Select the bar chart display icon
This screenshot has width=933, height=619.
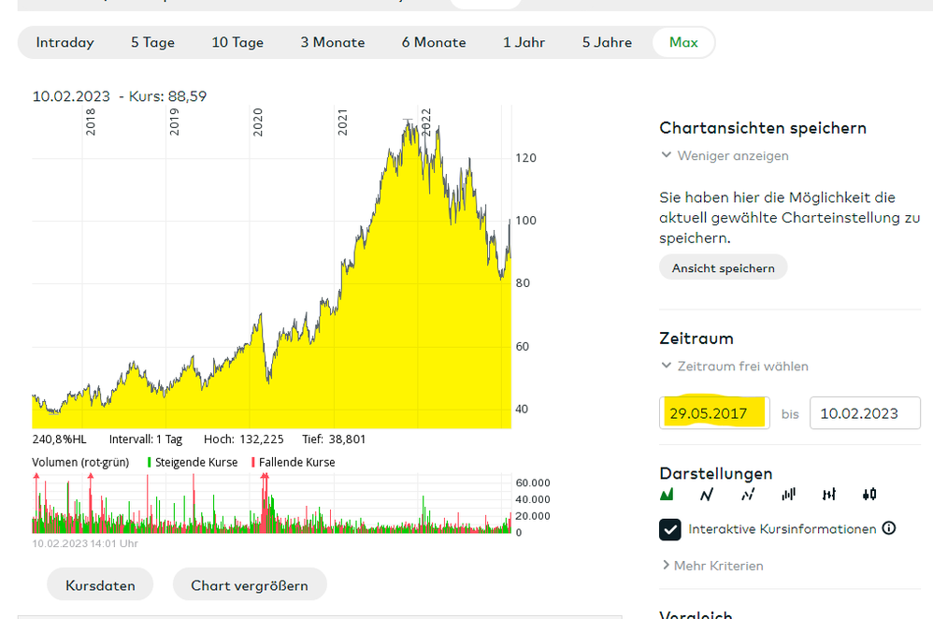(789, 495)
